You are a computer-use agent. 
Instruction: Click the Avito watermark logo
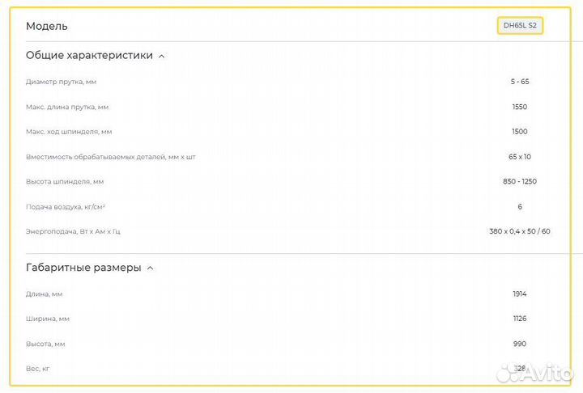coord(534,372)
